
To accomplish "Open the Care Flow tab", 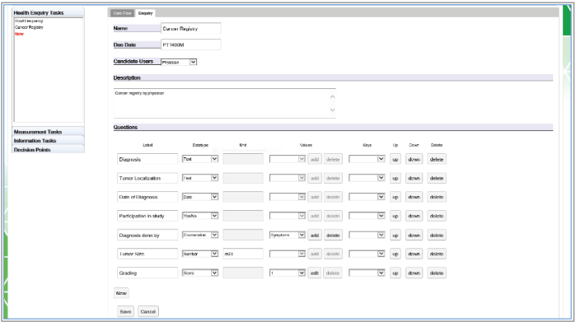I will [122, 13].
